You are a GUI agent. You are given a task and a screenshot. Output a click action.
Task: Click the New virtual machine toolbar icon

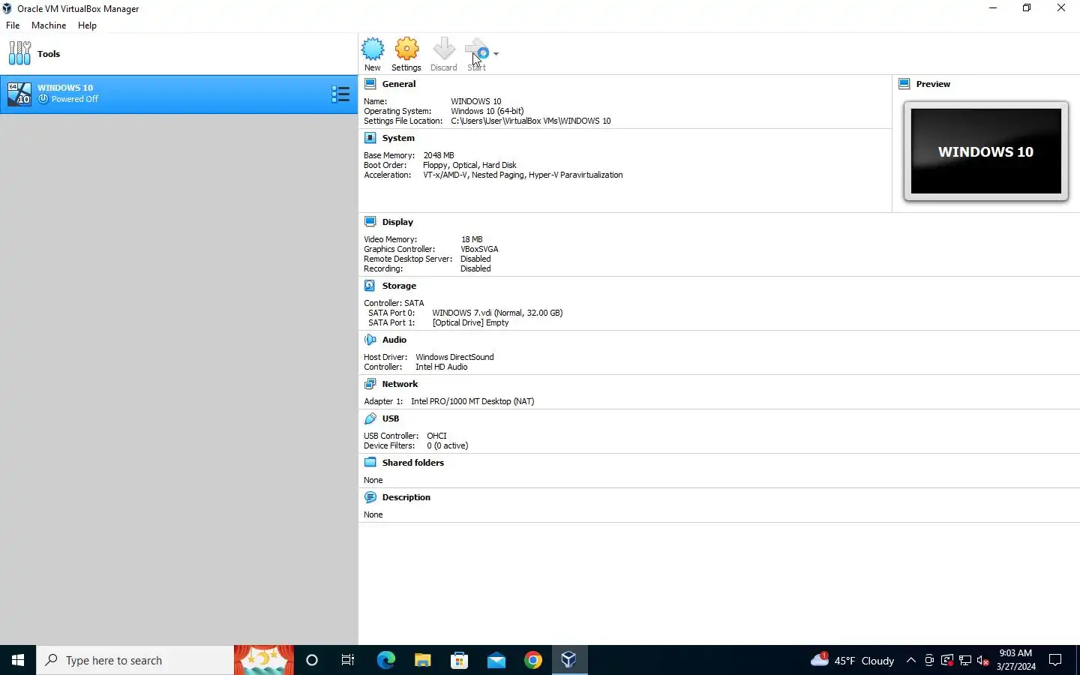(x=373, y=50)
